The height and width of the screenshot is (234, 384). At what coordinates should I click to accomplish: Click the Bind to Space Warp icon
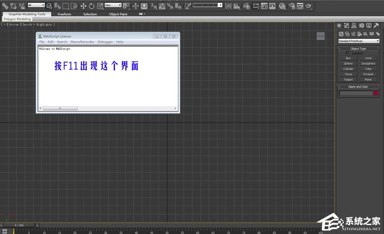click(22, 6)
